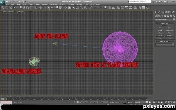Click the Cylinder primitive button
176x110 pixels.
click(x=160, y=33)
